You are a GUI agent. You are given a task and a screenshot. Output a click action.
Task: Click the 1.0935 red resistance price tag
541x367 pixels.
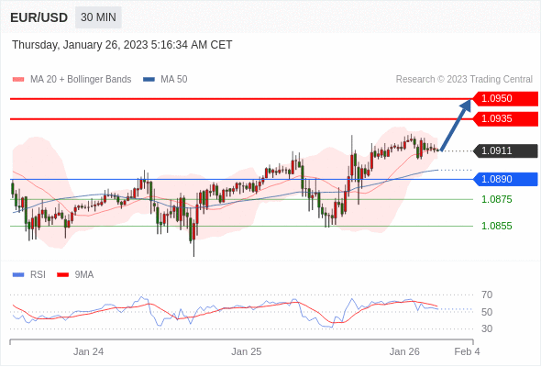(x=505, y=118)
